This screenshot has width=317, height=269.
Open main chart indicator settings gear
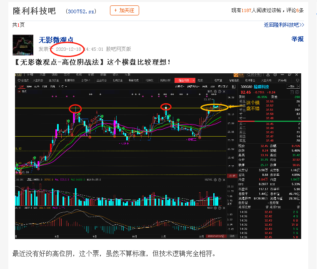point(215,92)
